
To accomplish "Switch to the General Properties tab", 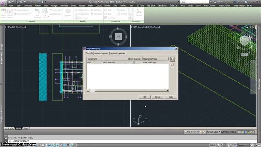I will pyautogui.click(x=118, y=53).
